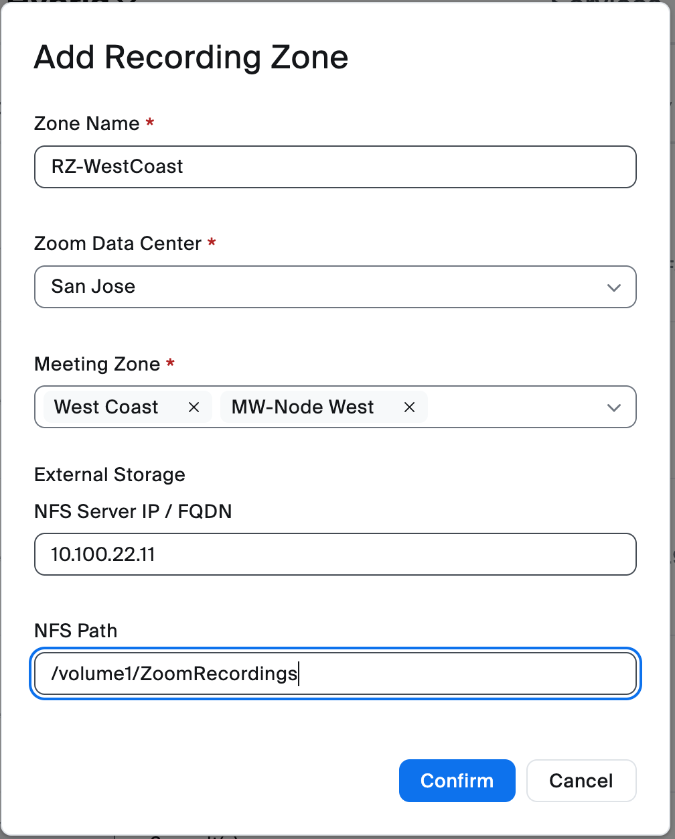Expand the Zoom Data Center chevron

pos(613,287)
